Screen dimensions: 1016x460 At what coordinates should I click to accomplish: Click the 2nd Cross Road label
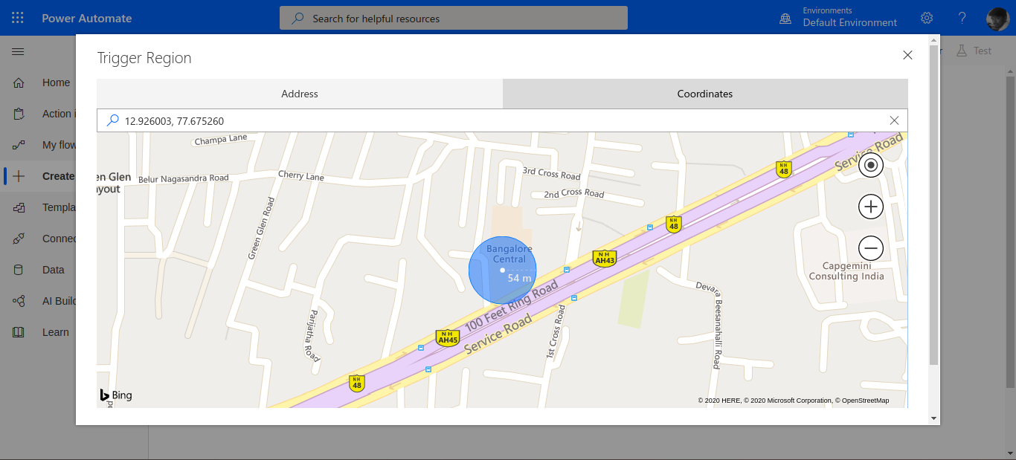coord(573,193)
